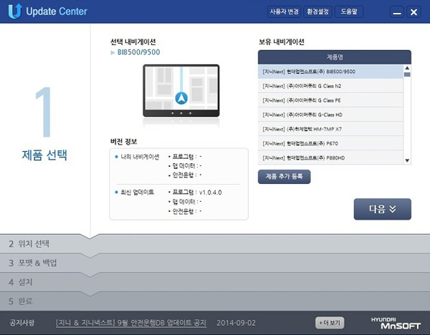Click the 2014-09-02 notice date
The width and height of the screenshot is (430, 335).
236,323
